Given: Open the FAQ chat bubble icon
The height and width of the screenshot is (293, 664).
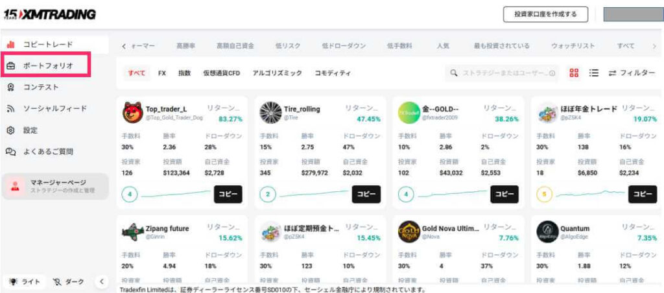Looking at the screenshot, I should point(10,152).
